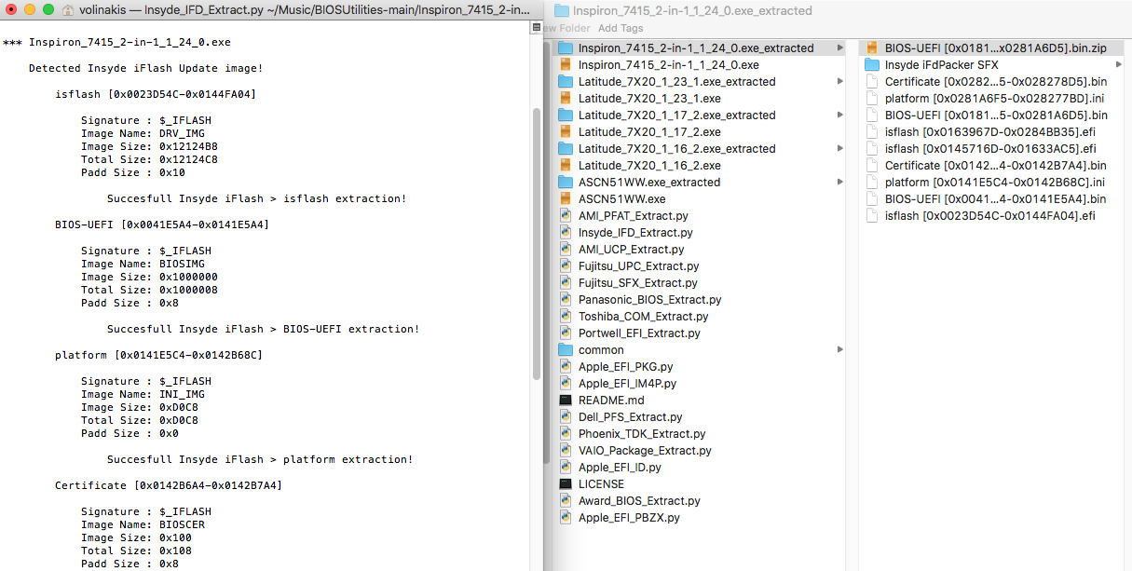Expand the Latitude_7X20_1_17_2.exe_extracted chevron
The width and height of the screenshot is (1132, 571).
840,116
